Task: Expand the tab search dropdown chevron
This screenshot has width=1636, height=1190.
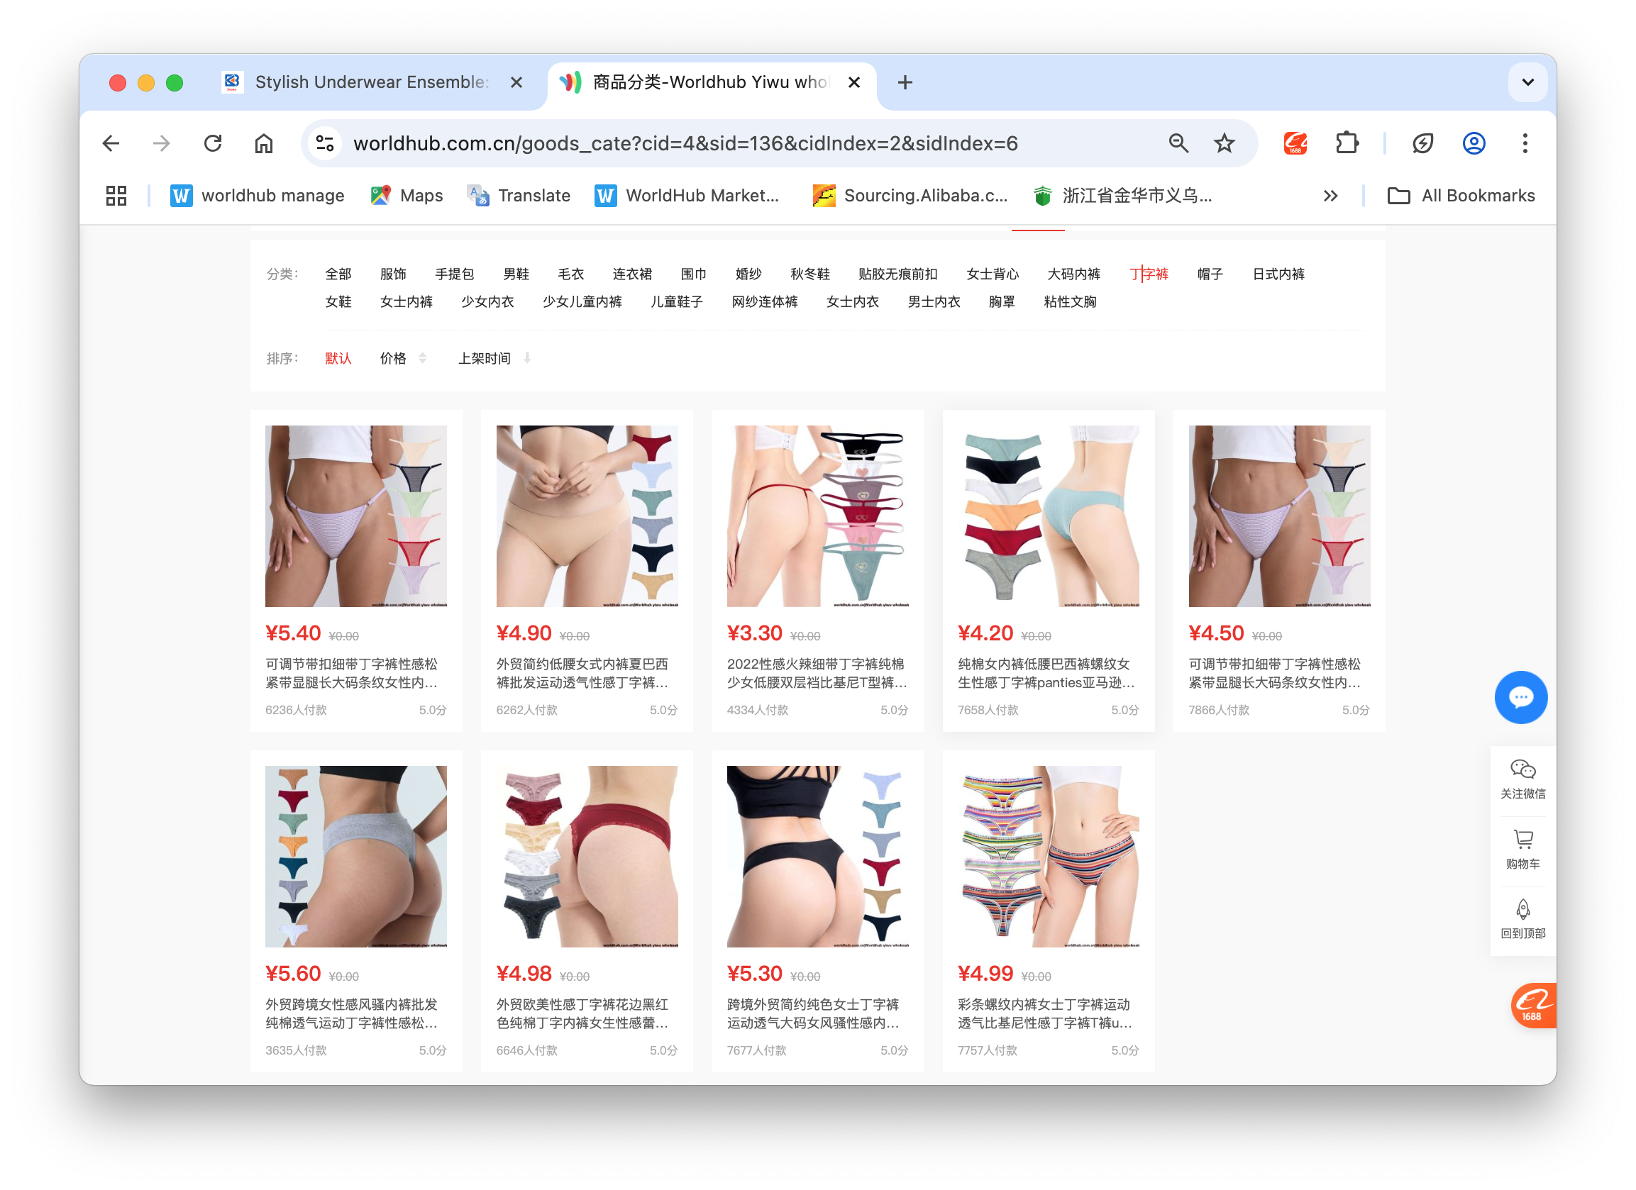Action: pos(1527,82)
